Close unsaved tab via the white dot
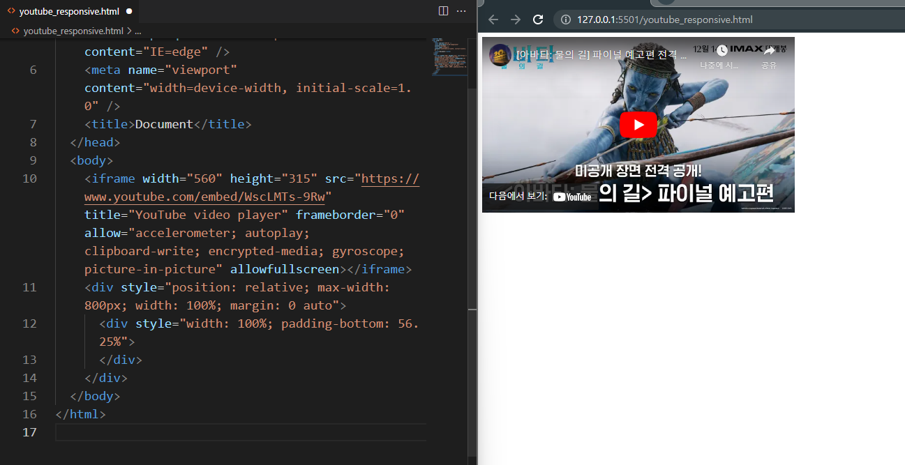 point(129,12)
